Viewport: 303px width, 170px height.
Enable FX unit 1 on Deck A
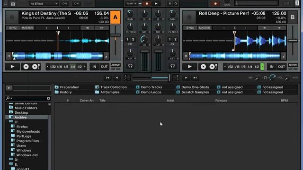tap(127, 40)
